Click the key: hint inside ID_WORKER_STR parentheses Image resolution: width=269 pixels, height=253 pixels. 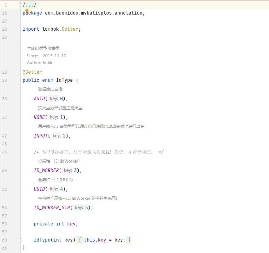pos(79,208)
